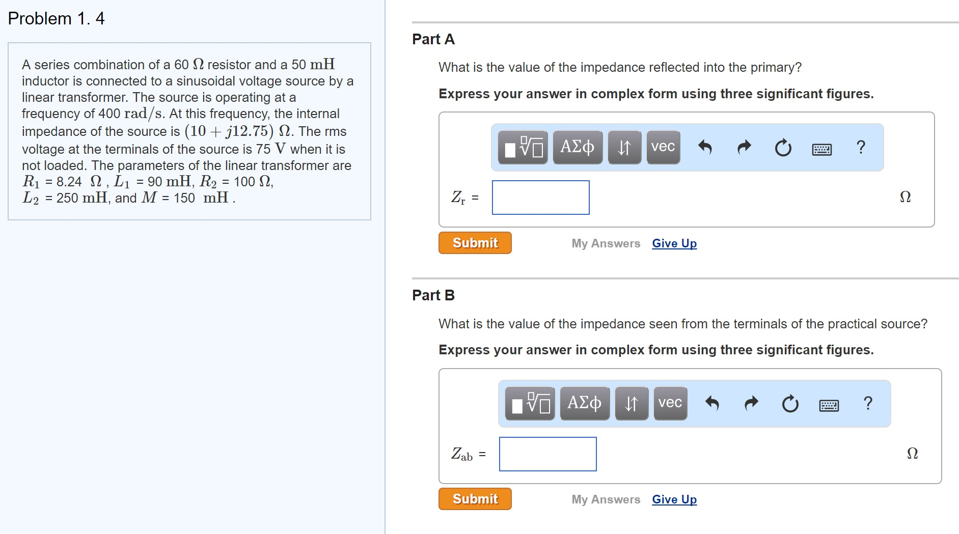Click the subscript/superscript arrows button in Part A
Screen dimensions: 959x534
pos(624,148)
